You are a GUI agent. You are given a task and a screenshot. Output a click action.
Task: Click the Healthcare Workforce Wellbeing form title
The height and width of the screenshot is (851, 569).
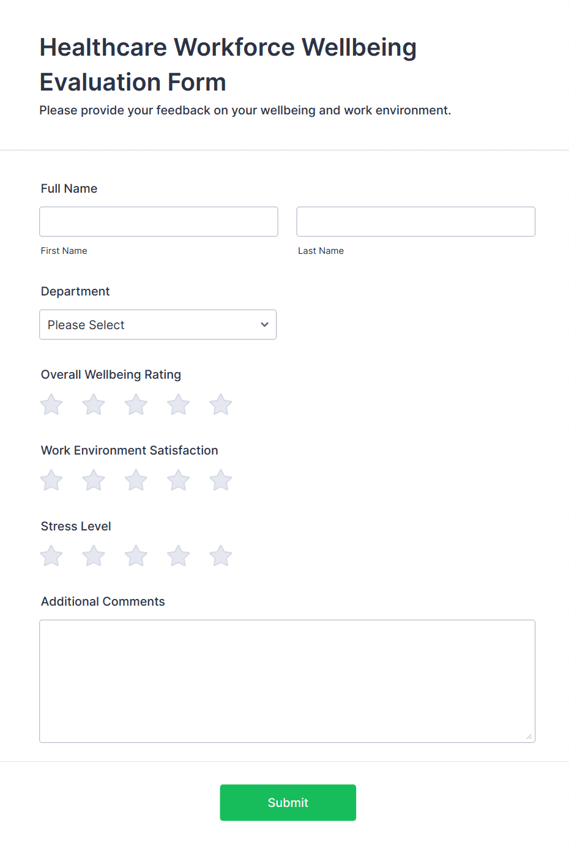pos(228,64)
